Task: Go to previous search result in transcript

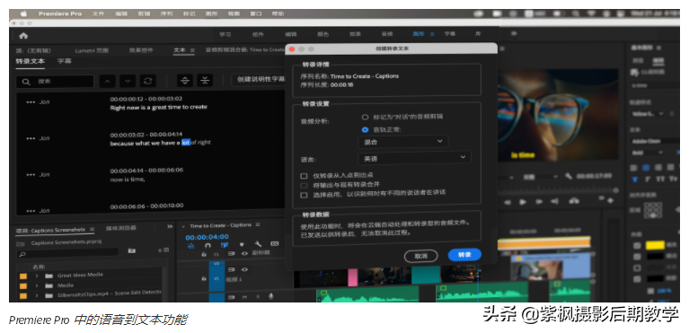Action: [x=107, y=81]
